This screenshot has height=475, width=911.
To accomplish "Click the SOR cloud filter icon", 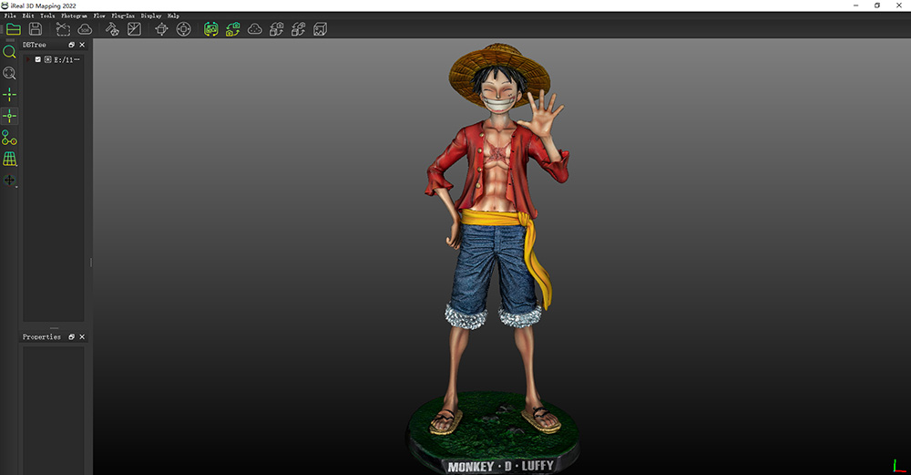I will 85,29.
